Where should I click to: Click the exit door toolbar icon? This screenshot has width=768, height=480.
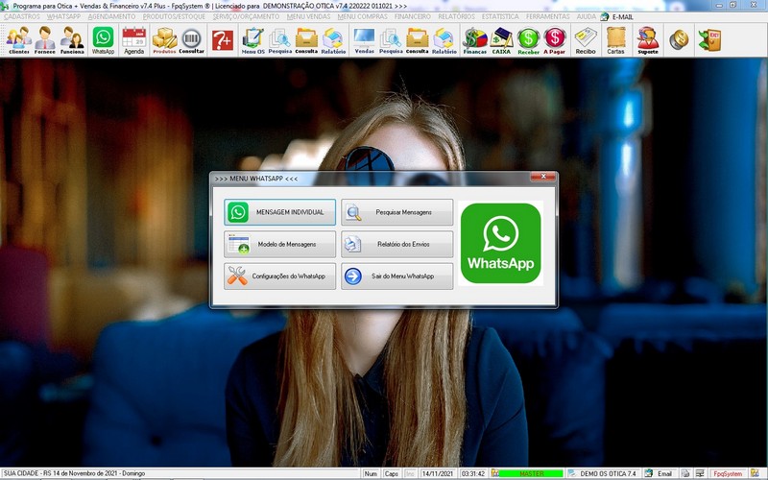[x=709, y=39]
